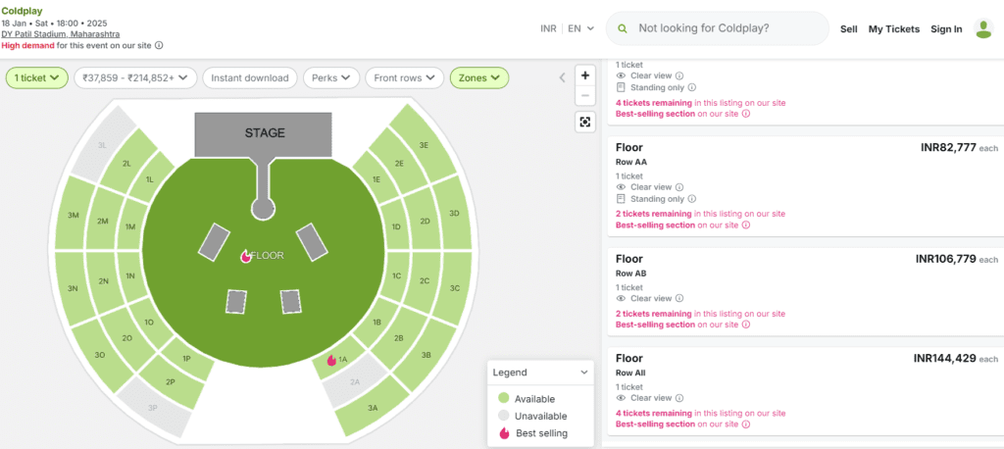
Task: Click the Floor best-selling flame marker
Action: 245,256
